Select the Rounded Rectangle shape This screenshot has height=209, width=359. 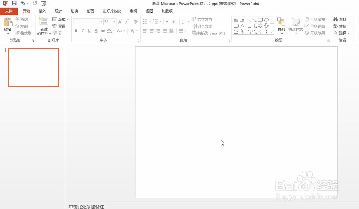pos(236,26)
